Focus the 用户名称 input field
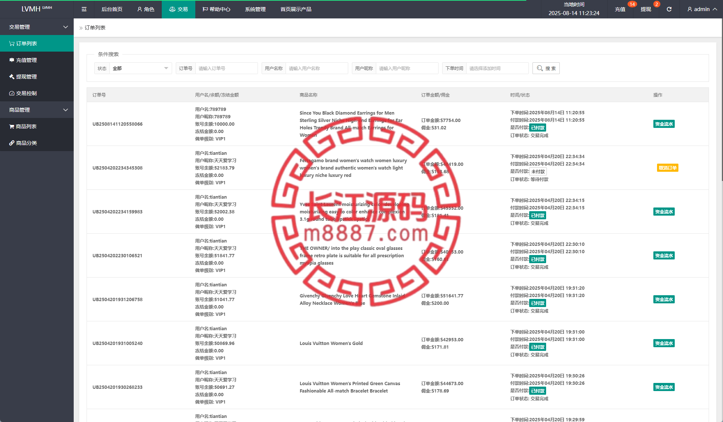 point(317,68)
